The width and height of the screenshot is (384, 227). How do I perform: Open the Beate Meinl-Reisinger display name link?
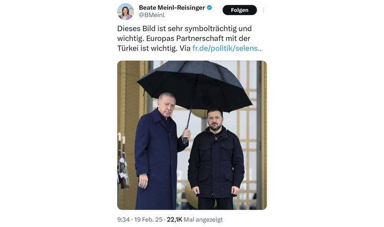[x=172, y=8]
